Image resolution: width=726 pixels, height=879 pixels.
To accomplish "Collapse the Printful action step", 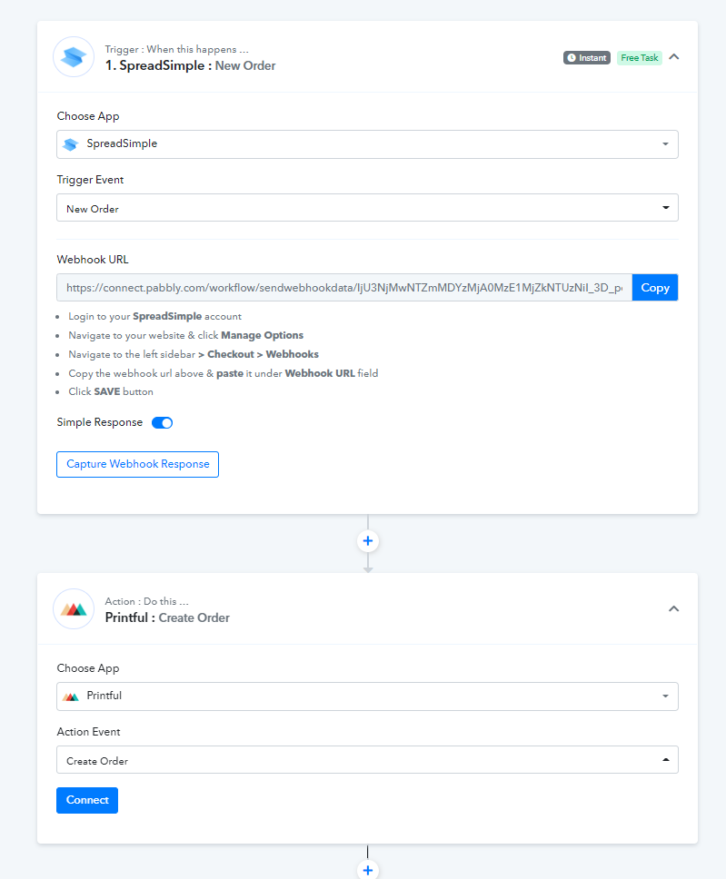I will click(674, 608).
